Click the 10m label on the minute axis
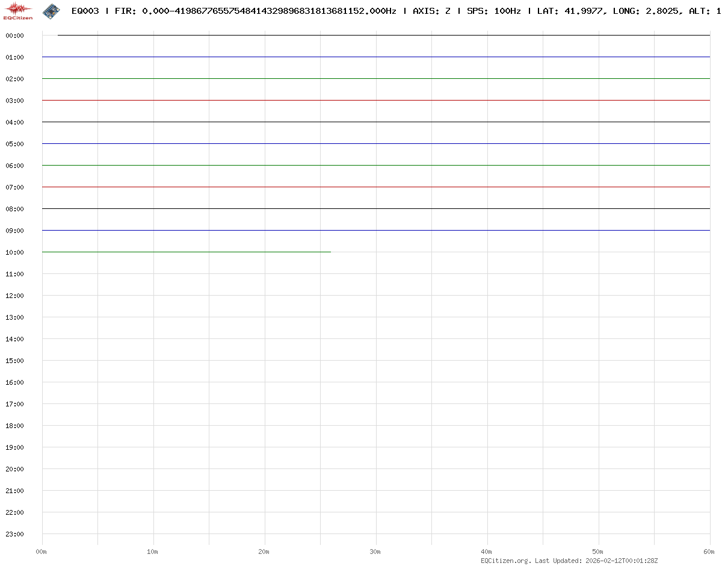The image size is (722, 566). [x=152, y=552]
